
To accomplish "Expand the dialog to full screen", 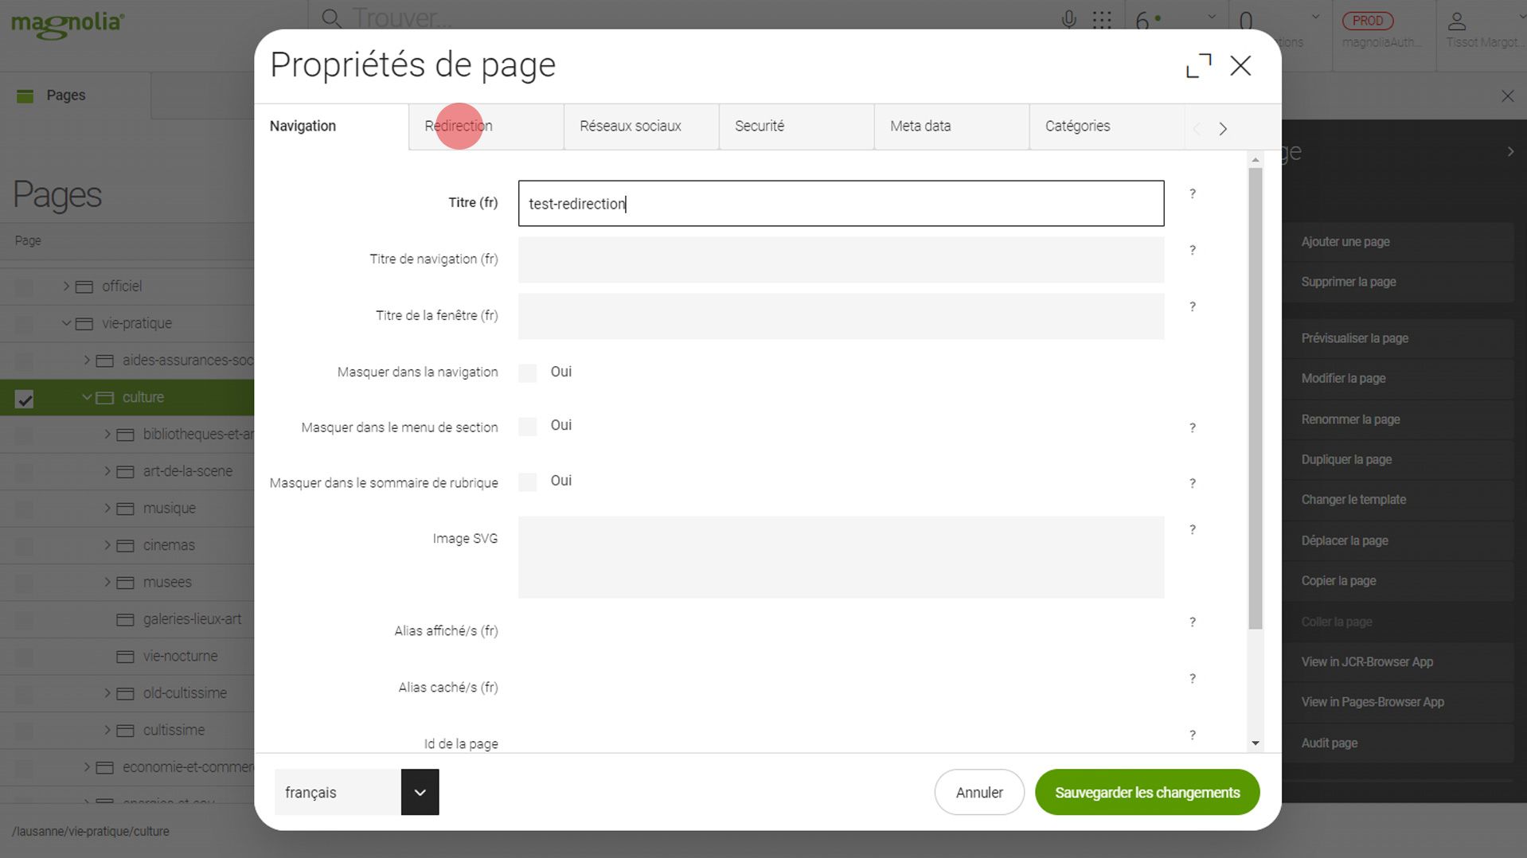I will pos(1198,65).
